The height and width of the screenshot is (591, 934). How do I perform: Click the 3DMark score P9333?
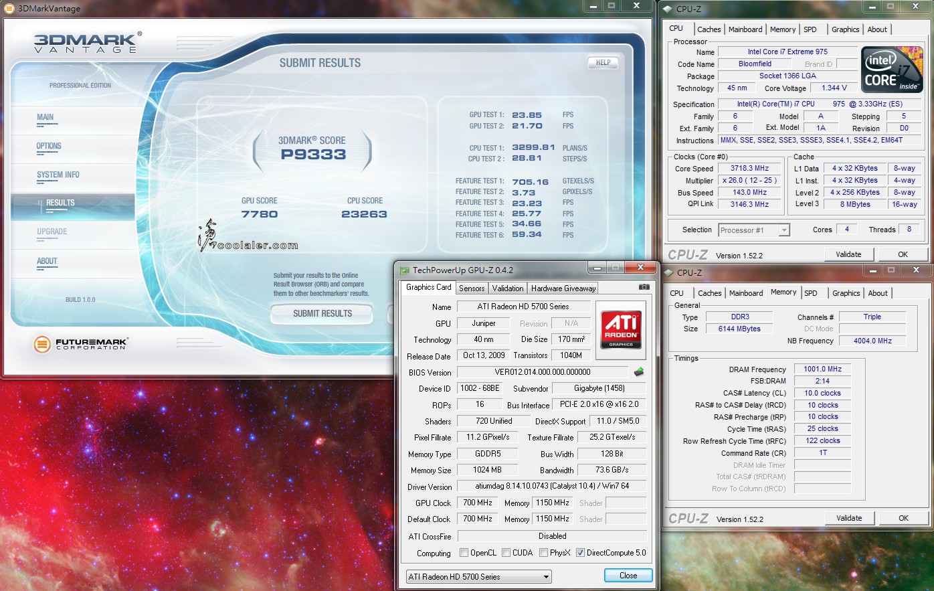[x=313, y=155]
